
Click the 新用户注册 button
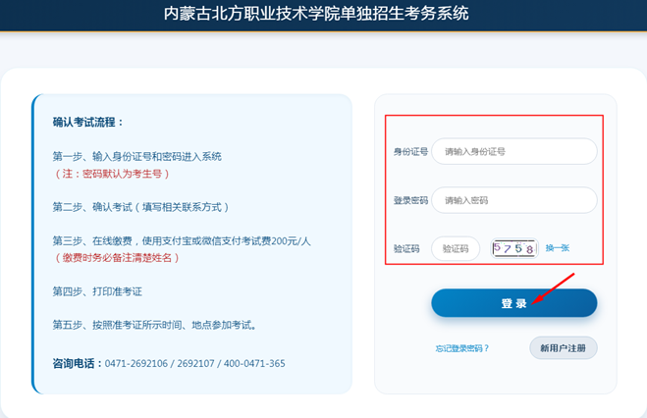(x=563, y=348)
